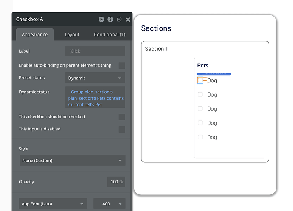Open the Preset status dropdown
The height and width of the screenshot is (211, 293).
(x=95, y=78)
